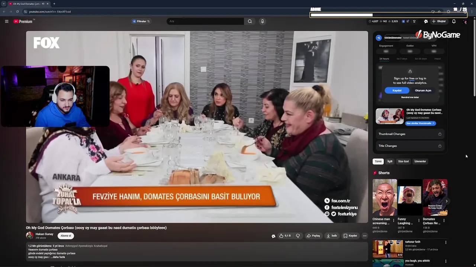The width and height of the screenshot is (476, 267).
Task: Click the vidIQ list icon beside the trophy
Action: pyautogui.click(x=408, y=22)
